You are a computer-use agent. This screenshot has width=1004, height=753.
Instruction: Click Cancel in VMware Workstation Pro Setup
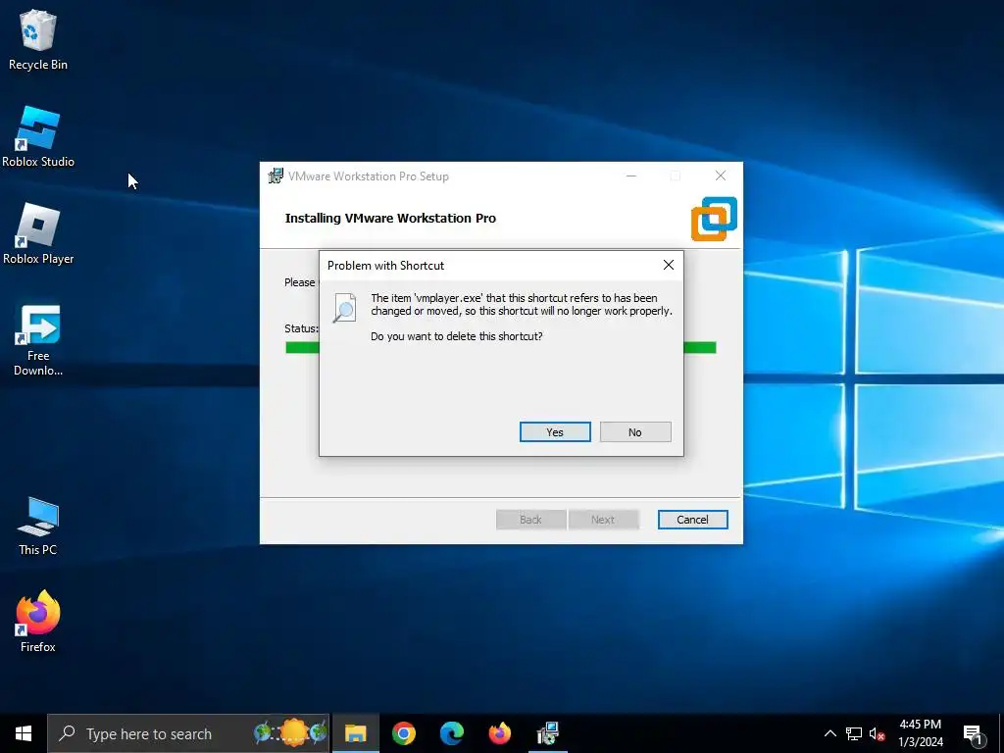pyautogui.click(x=693, y=520)
